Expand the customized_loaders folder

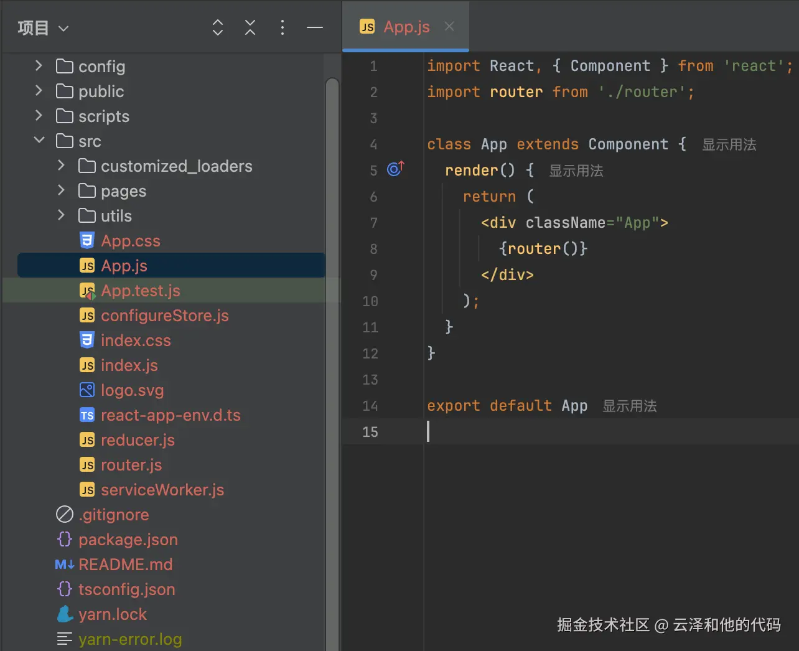[x=60, y=166]
